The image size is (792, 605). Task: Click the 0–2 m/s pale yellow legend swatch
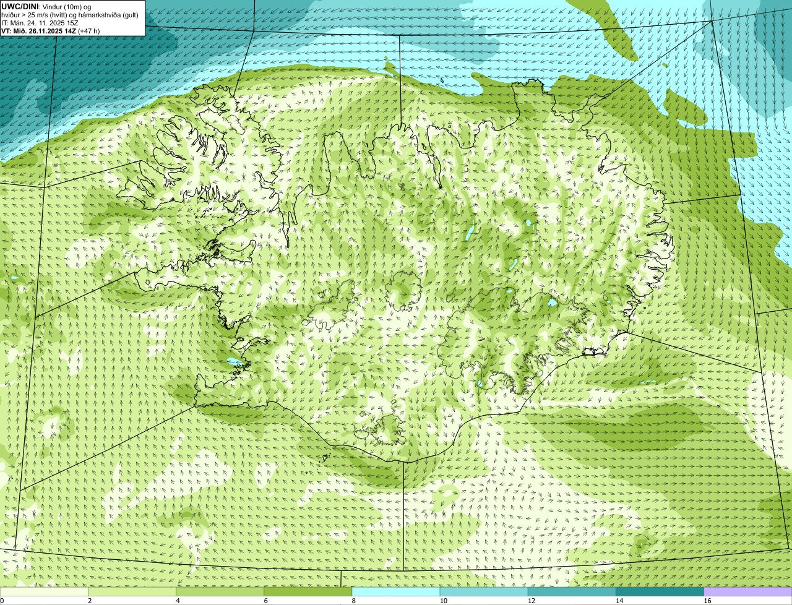44,591
